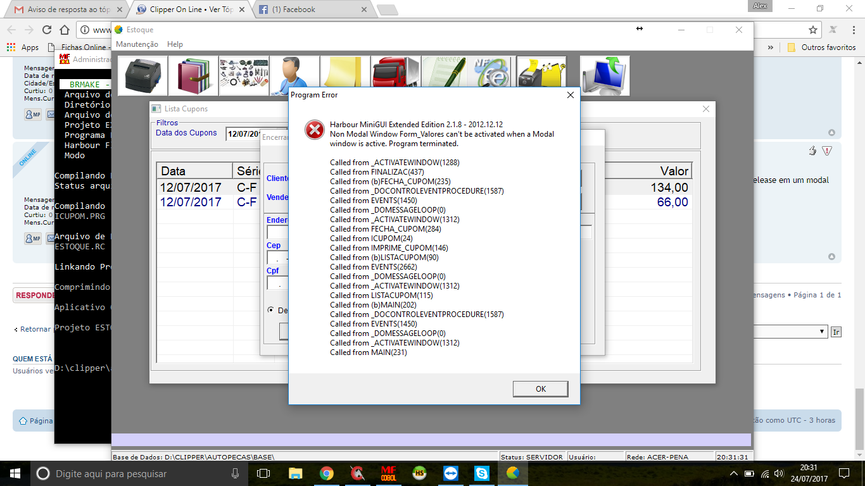Open the HS taskbar icon
Viewport: 865px width, 486px height.
pyautogui.click(x=419, y=473)
